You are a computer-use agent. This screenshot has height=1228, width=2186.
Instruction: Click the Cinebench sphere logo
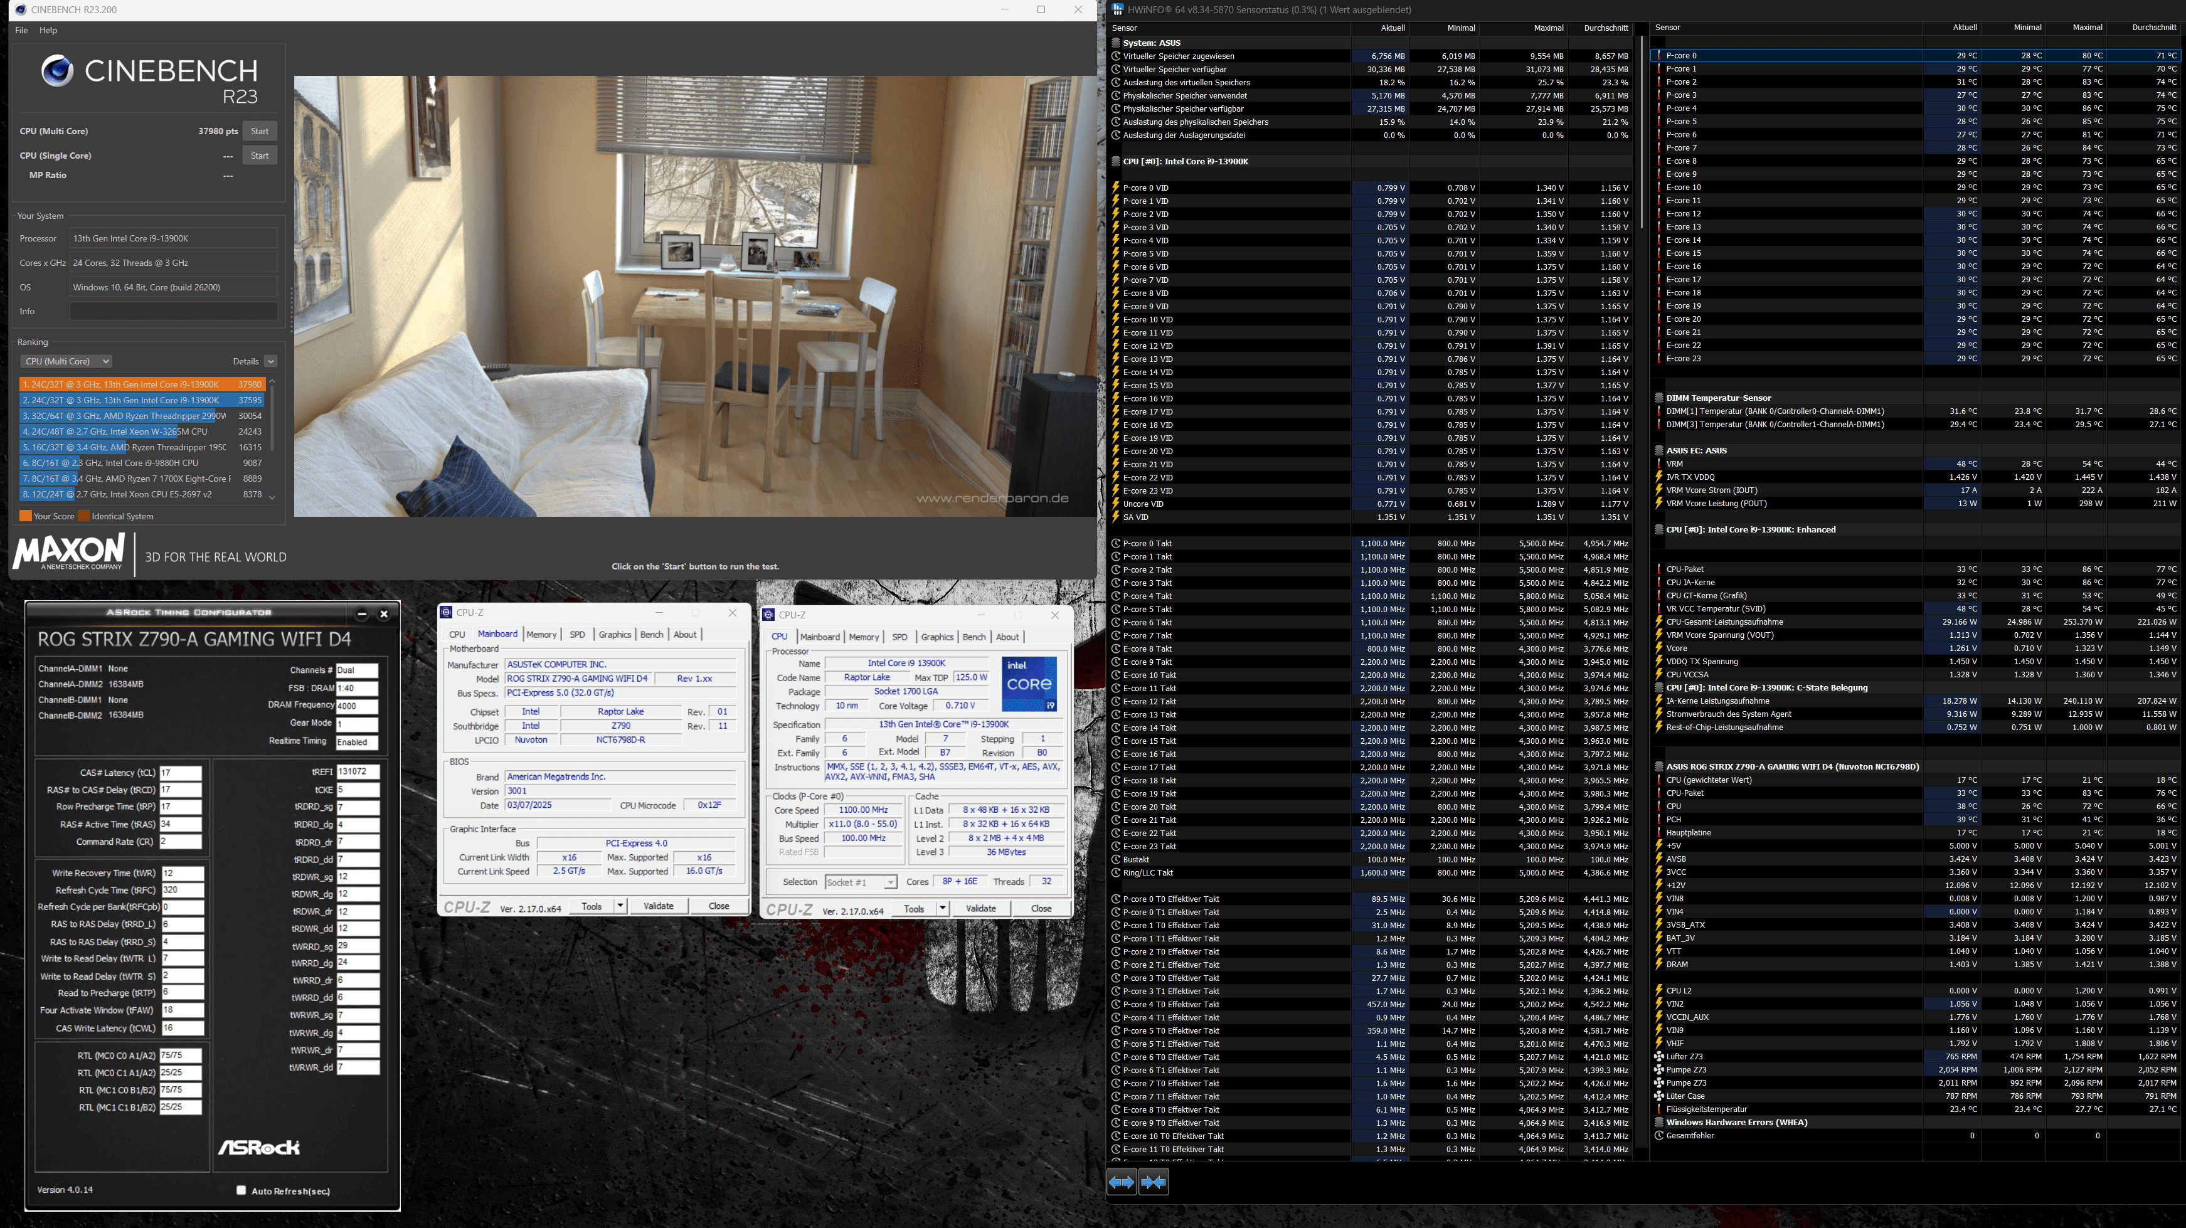(57, 71)
